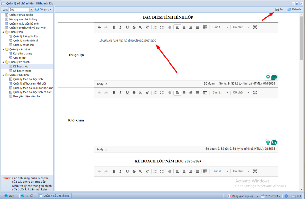Justify text in the Thuận lợi editor
The image size is (305, 199).
(x=198, y=27)
